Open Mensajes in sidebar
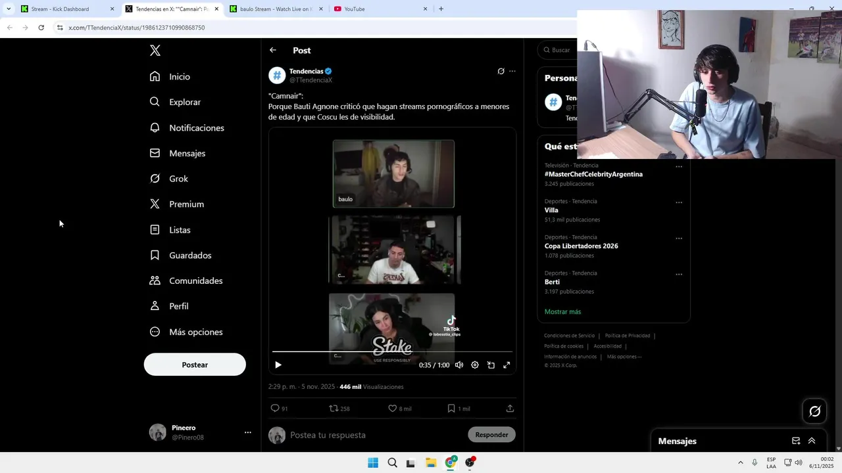The image size is (842, 473). click(178, 153)
